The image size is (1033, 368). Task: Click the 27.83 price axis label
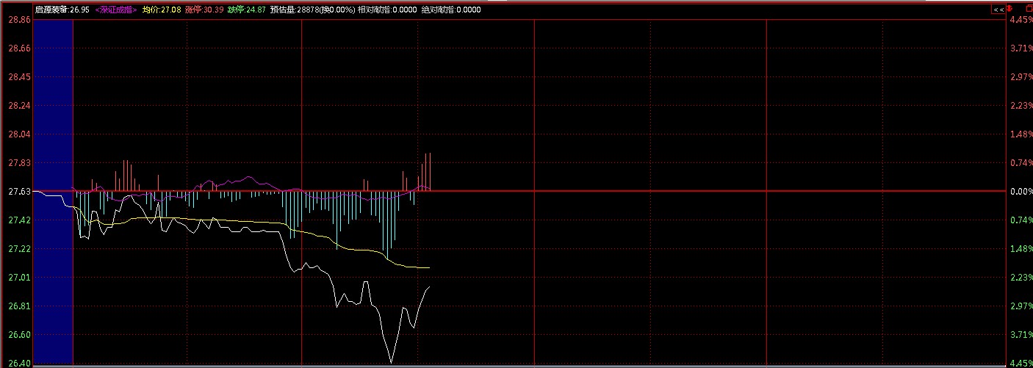[x=18, y=163]
